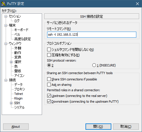Uncheck Downstream (connecting to the upstream PuTTY)
This screenshot has width=142, height=132.
click(49, 101)
